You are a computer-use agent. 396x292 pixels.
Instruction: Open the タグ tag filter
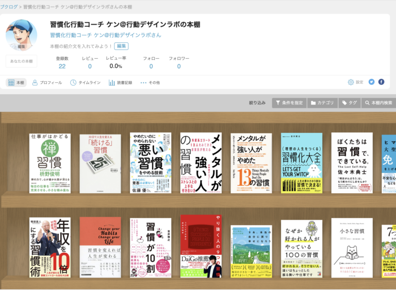tap(349, 103)
